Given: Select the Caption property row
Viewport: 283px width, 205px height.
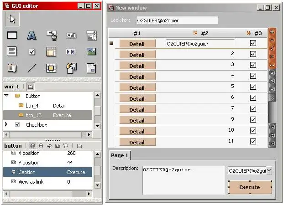Looking at the screenshot, I should tap(47, 172).
